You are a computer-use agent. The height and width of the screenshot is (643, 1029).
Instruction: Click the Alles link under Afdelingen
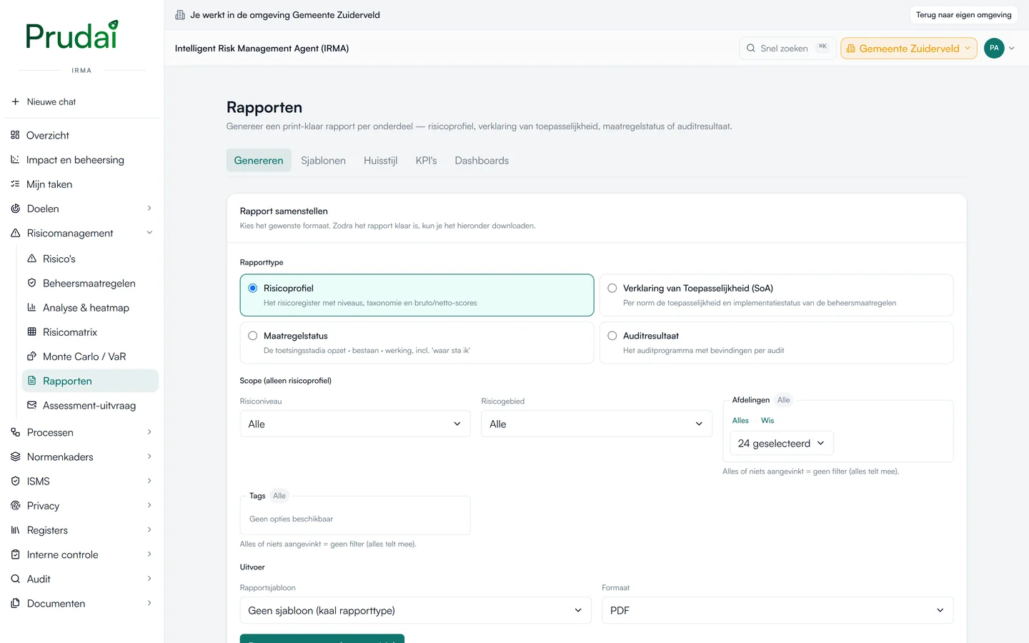point(740,421)
